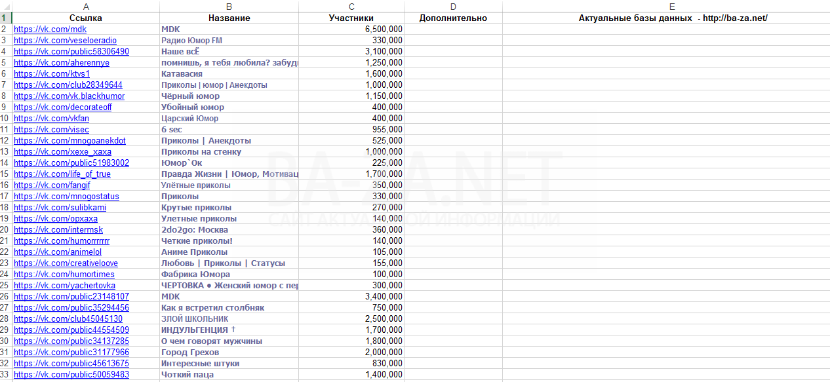Viewport: 830px width, 382px height.
Task: Select row 33 via its row number
Action: pyautogui.click(x=6, y=374)
